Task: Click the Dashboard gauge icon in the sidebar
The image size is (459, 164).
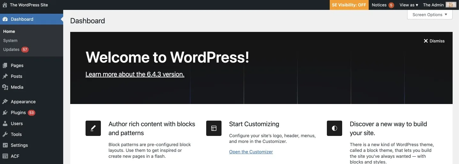Action: coord(5,19)
